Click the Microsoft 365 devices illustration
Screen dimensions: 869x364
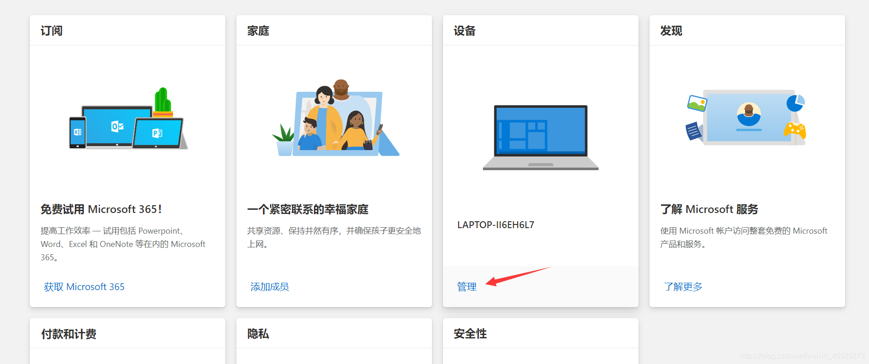coord(129,118)
